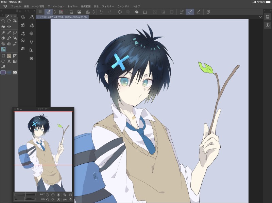This screenshot has width=272, height=203.
Task: Click the Scale/Rotate transform icon
Action: pyautogui.click(x=145, y=12)
